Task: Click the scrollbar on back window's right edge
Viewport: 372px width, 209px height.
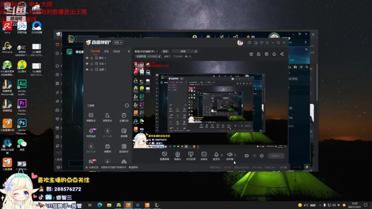Action: tap(317, 82)
